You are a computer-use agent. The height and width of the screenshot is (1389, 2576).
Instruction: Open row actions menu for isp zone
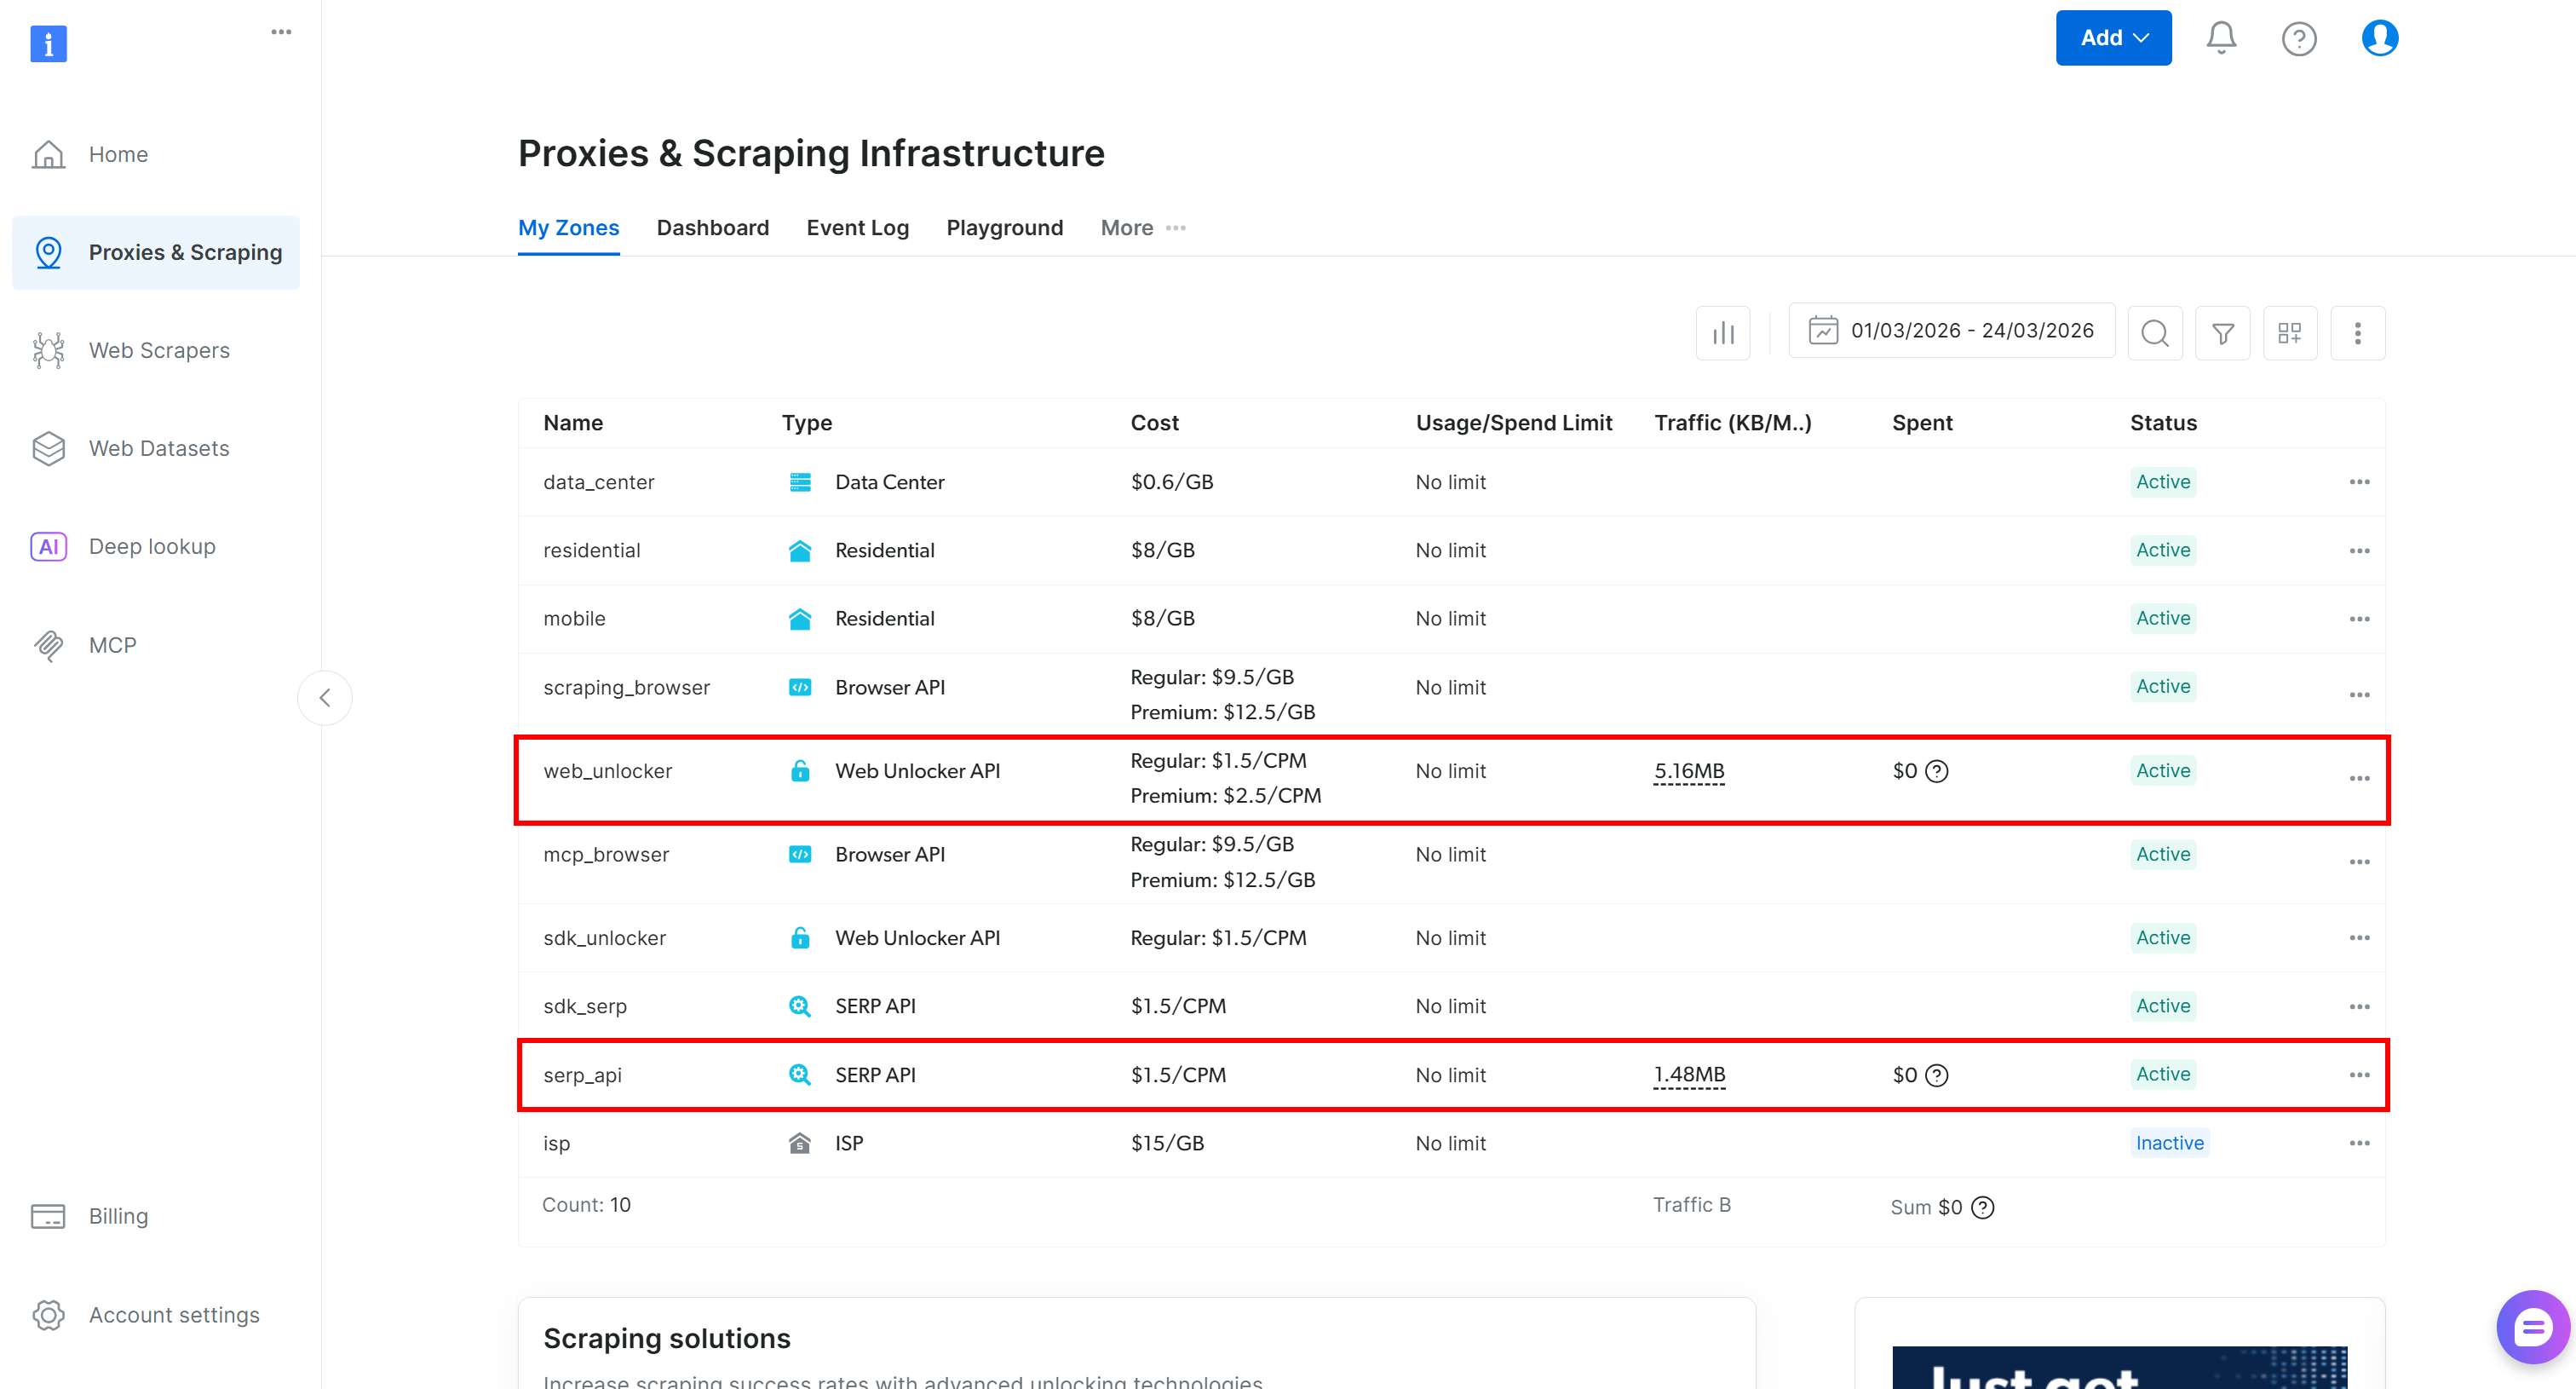pos(2358,1143)
